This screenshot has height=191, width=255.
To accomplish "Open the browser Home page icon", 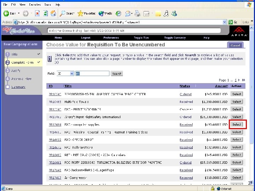I will (53, 13).
